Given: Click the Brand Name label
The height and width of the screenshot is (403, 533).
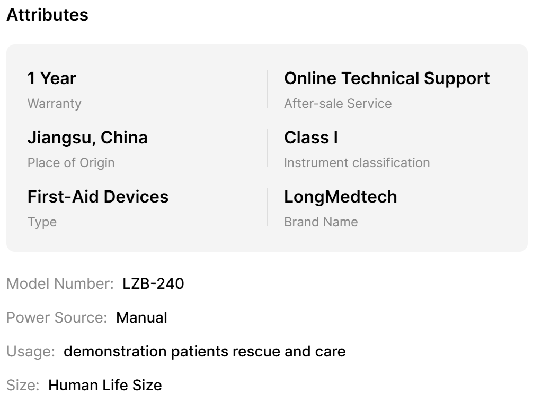Looking at the screenshot, I should pos(321,222).
